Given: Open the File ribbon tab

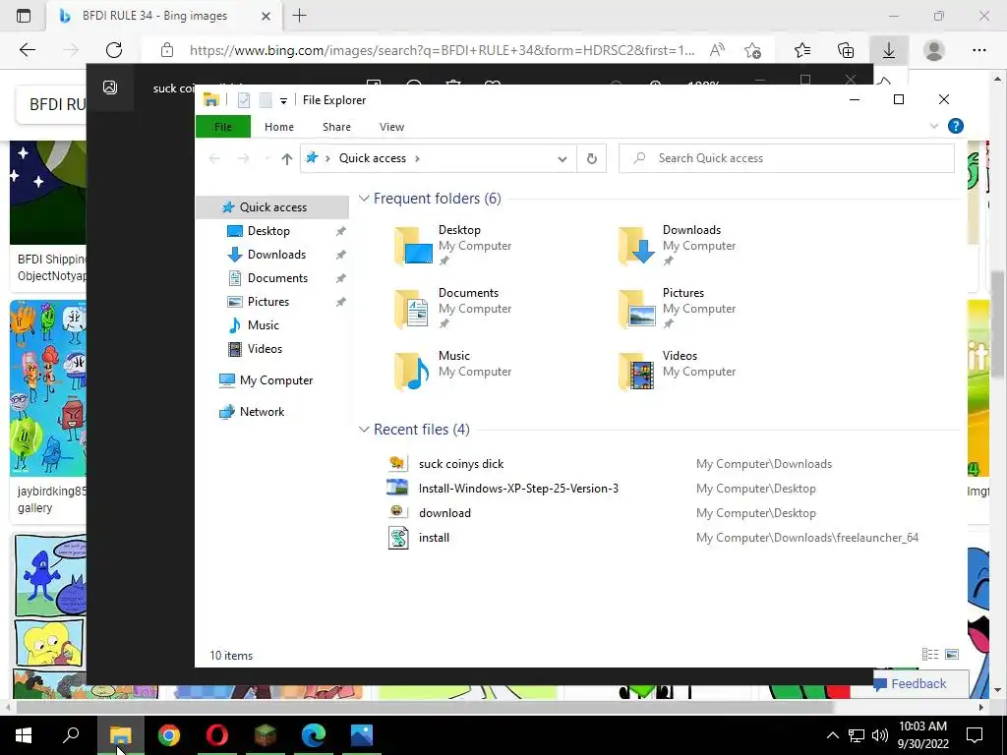Looking at the screenshot, I should click(x=223, y=127).
